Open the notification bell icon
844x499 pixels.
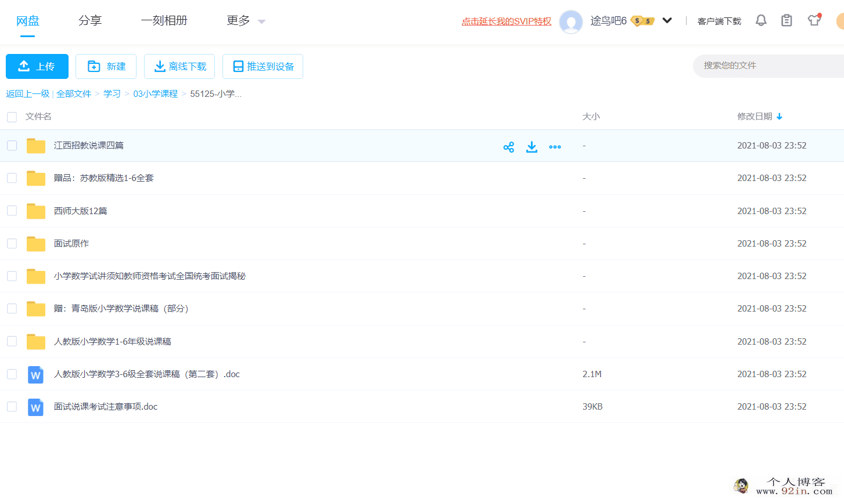761,20
